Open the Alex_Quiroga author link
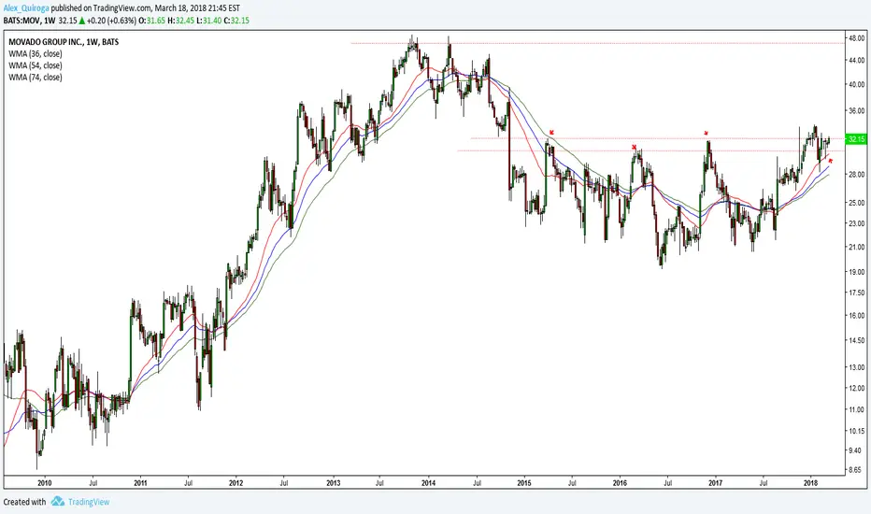Viewport: 871px width, 514px height. (27, 8)
